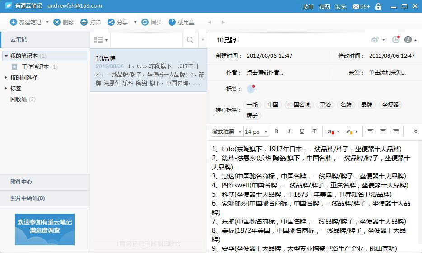Toggle the note info icon

(408, 40)
